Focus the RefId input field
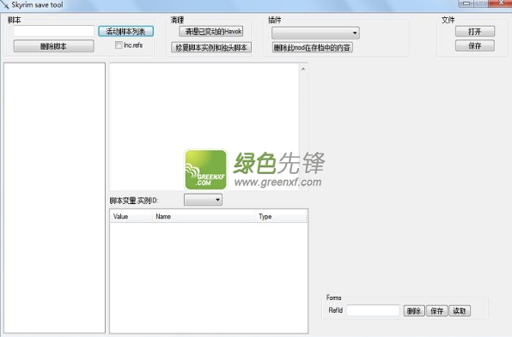This screenshot has height=337, width=512. 373,310
